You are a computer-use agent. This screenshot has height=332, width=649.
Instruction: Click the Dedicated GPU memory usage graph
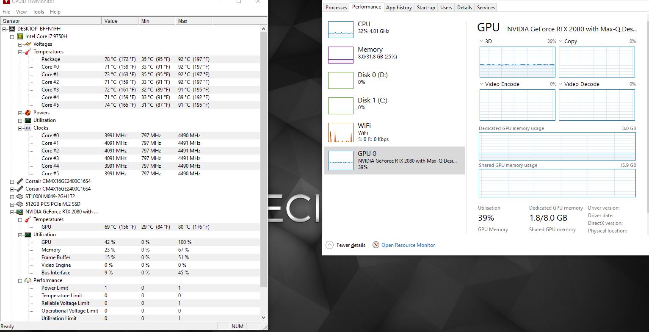557,146
